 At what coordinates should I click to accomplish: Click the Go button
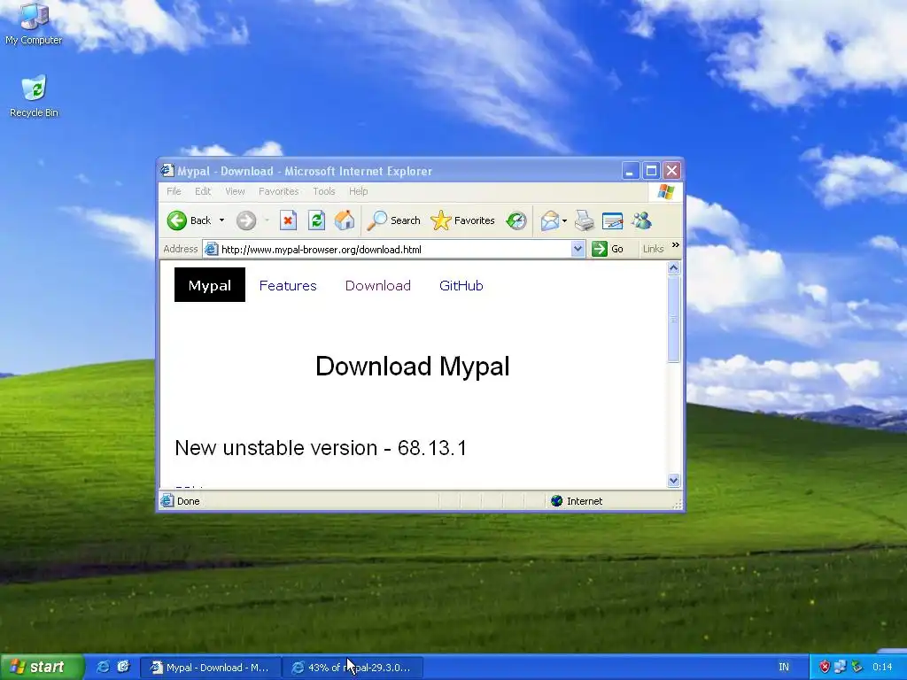(608, 249)
